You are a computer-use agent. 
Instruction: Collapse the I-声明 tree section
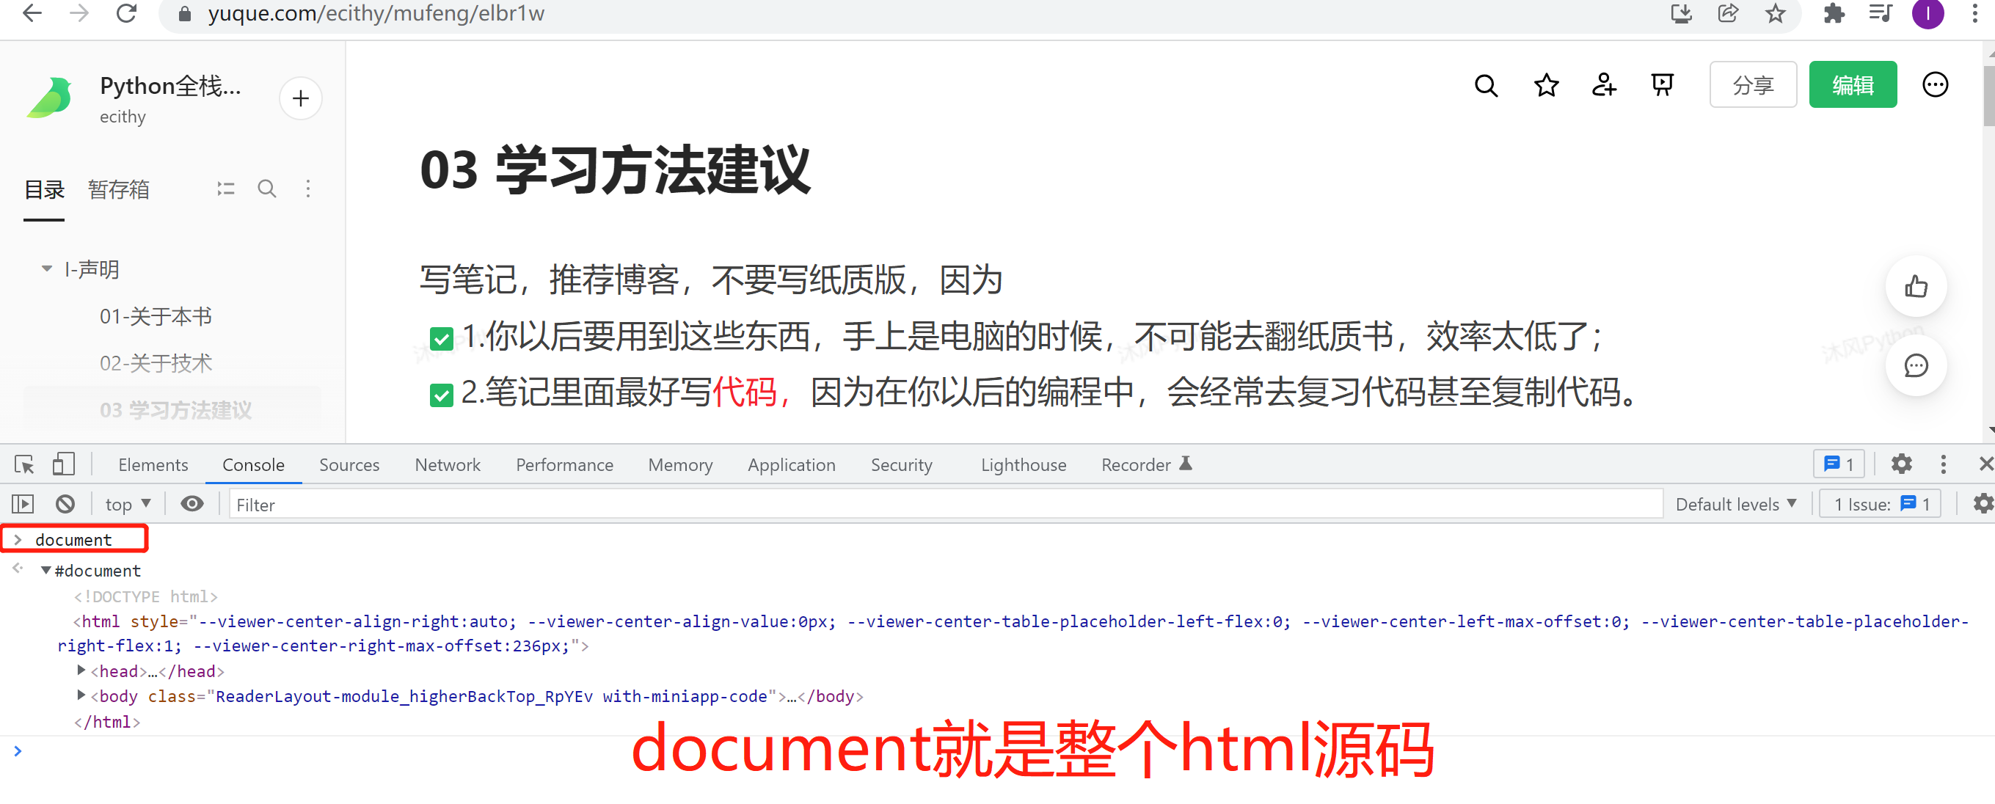click(x=46, y=268)
